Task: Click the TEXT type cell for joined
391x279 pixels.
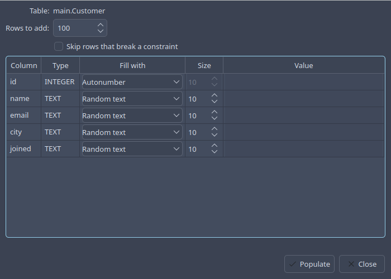Action: coord(60,148)
